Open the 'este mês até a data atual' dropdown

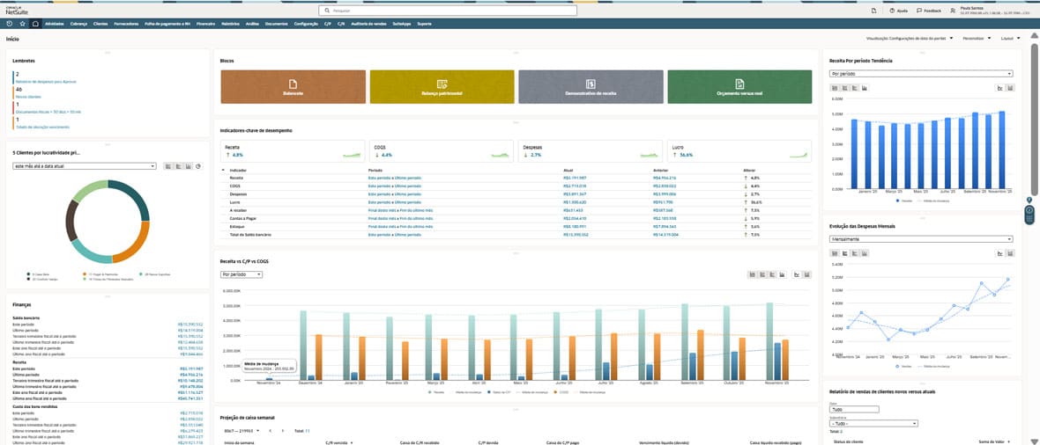coord(84,165)
